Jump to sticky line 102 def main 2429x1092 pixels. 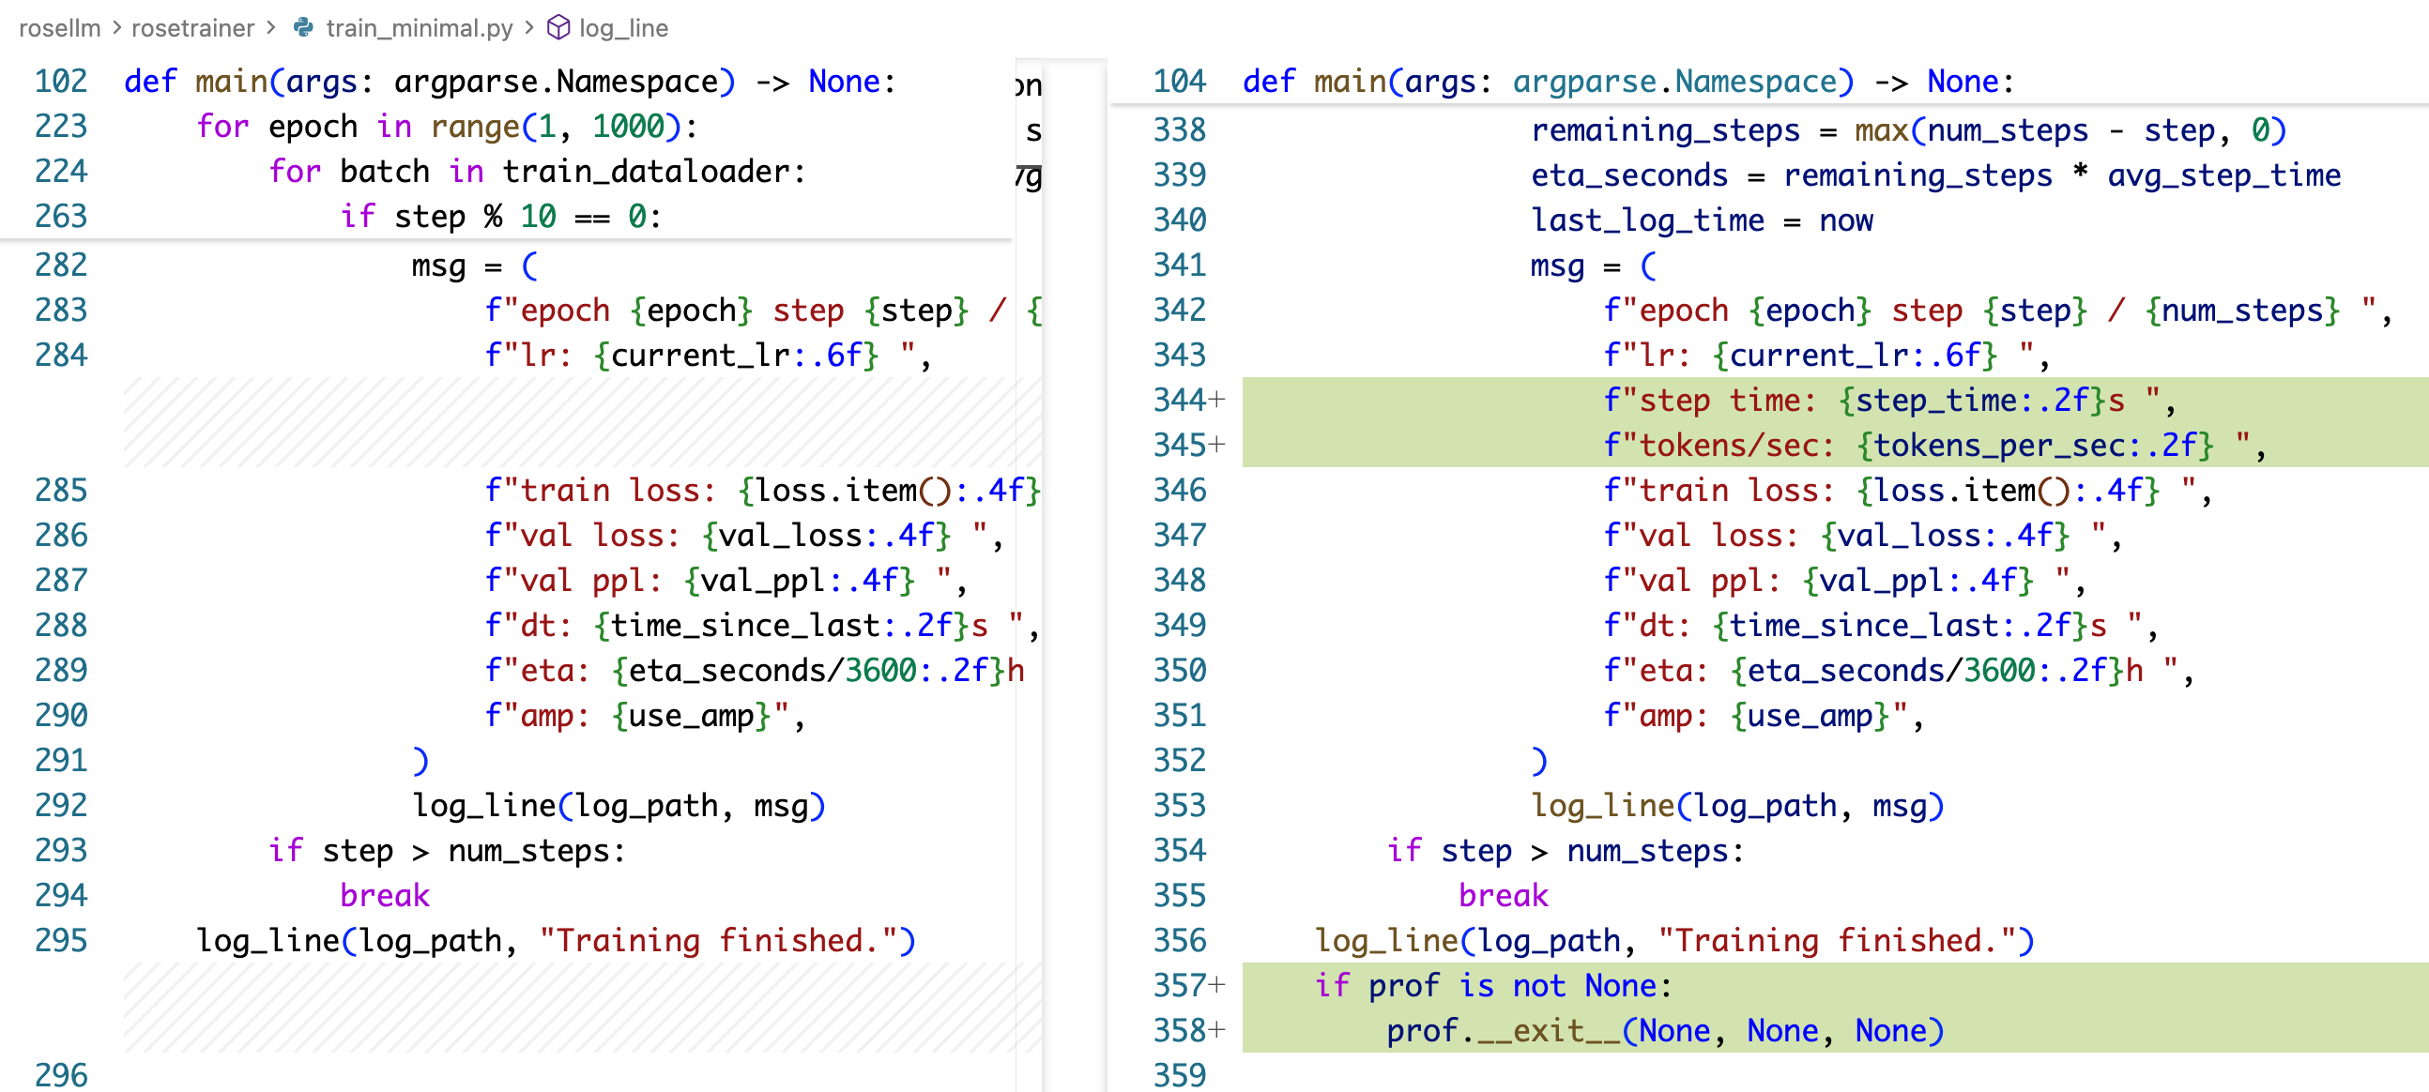[x=510, y=82]
